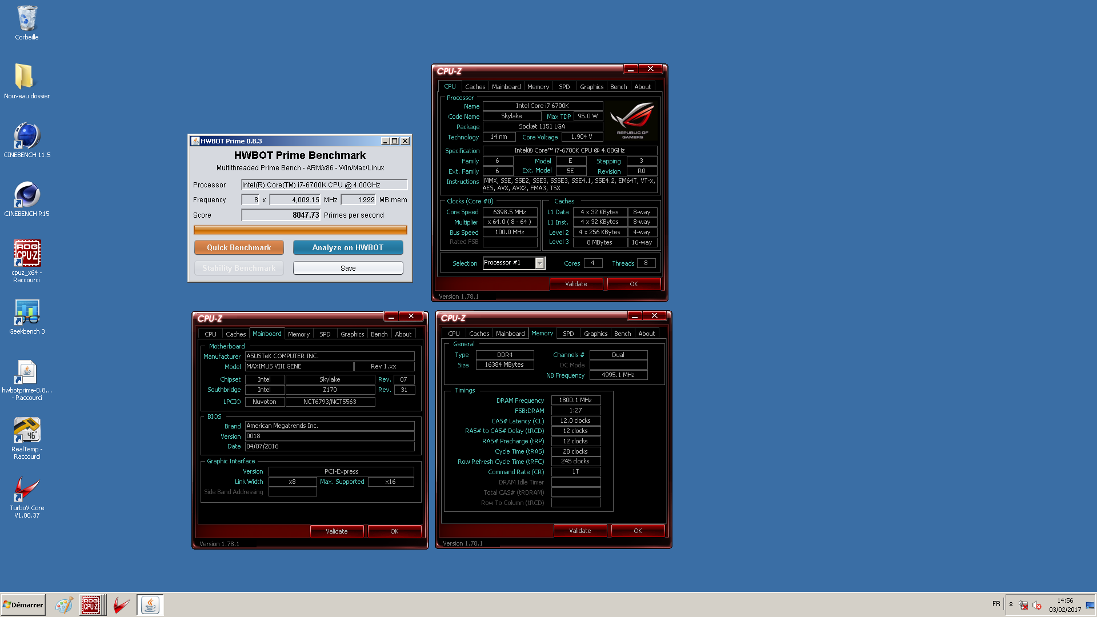Click motherboard model MAXIMUS VIII GENE
The image size is (1097, 617).
[298, 366]
